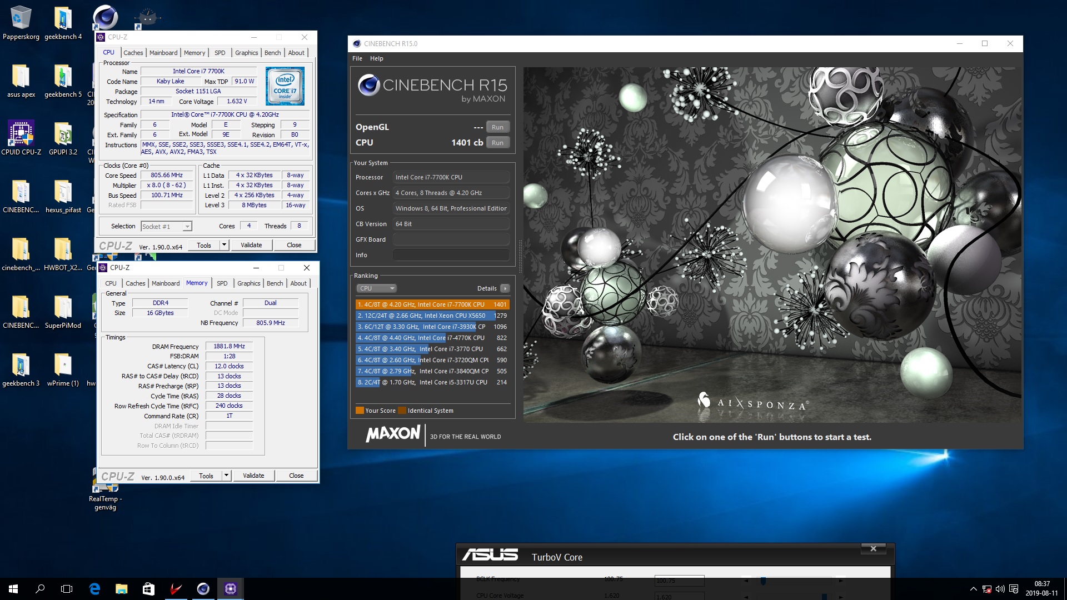Open the HWBOT_X2... desktop folder

(63, 254)
